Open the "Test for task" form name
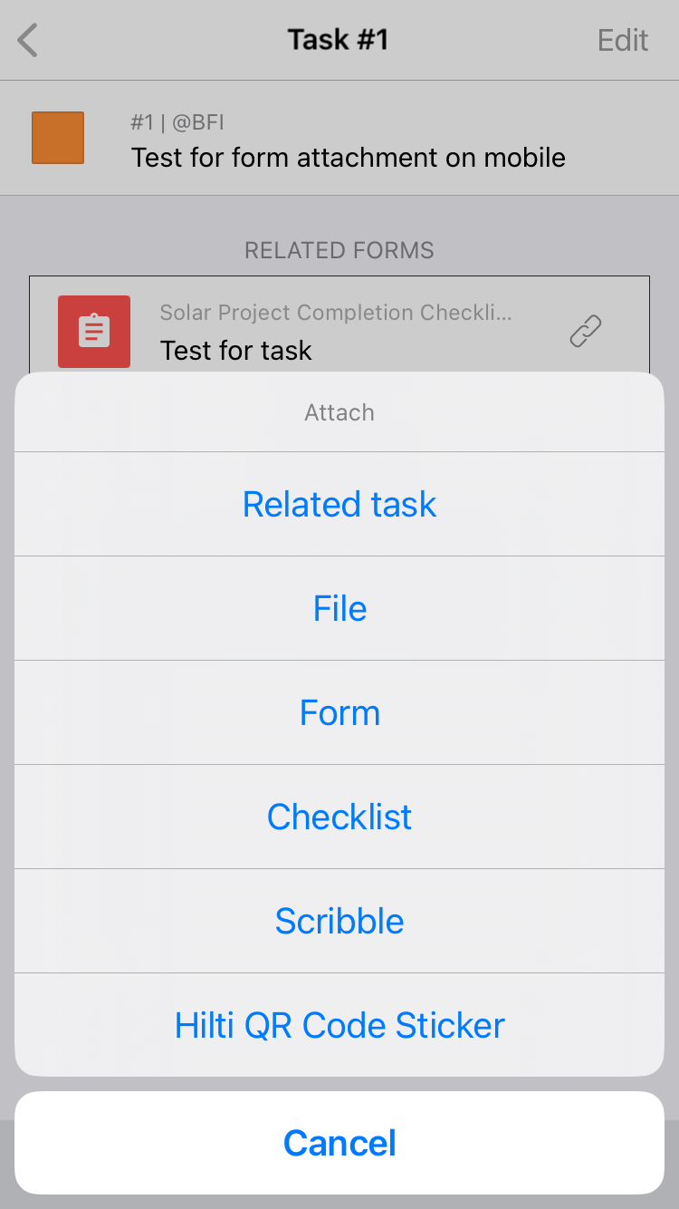 236,351
